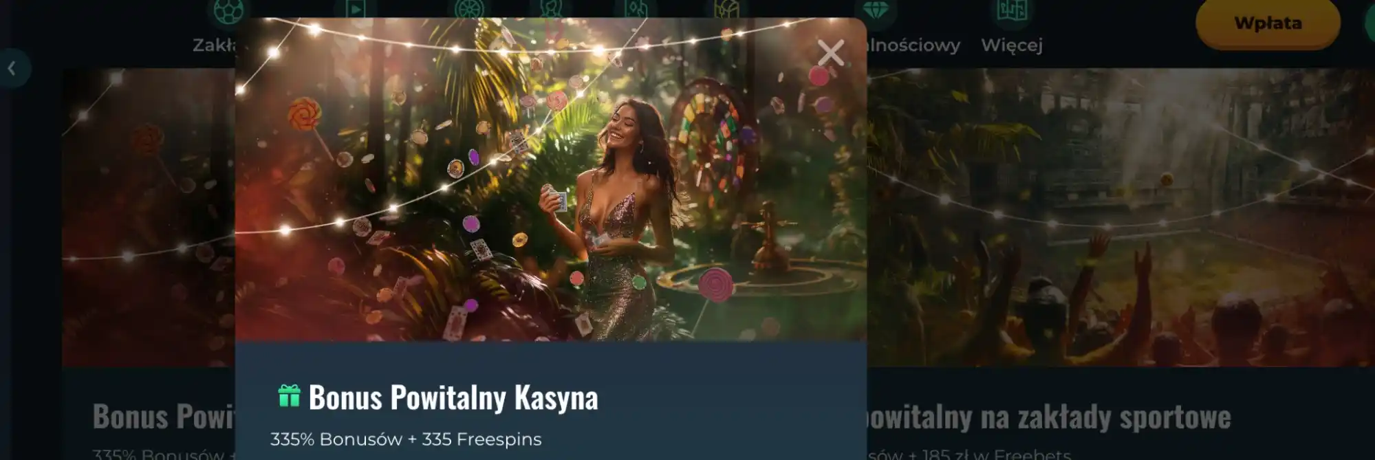
Task: Click the green gift icon in popup
Action: pos(289,396)
